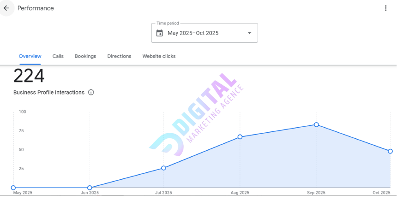Click the Business Profile interactions label
The height and width of the screenshot is (218, 397).
(49, 92)
